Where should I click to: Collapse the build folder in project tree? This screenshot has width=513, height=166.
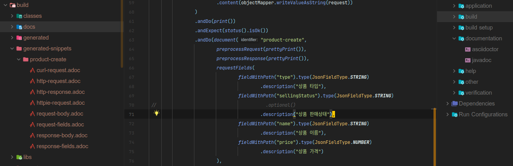tap(5, 5)
